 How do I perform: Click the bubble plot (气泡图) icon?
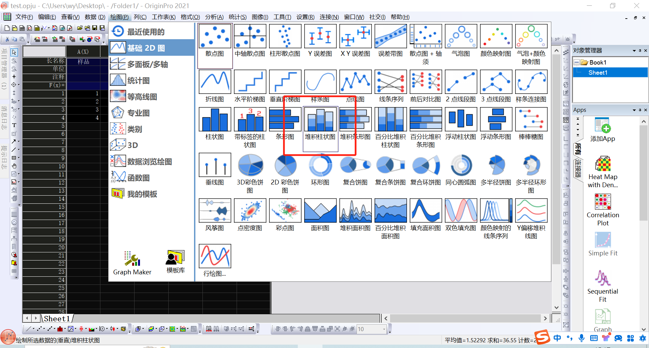point(461,36)
